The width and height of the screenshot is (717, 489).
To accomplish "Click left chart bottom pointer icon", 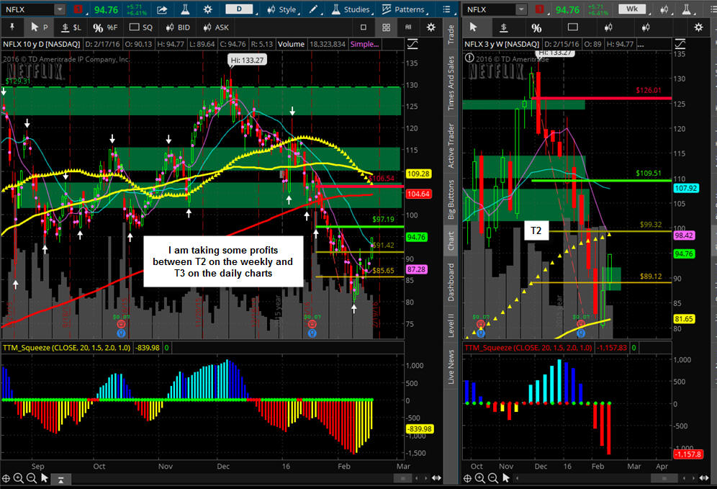I will (45, 478).
